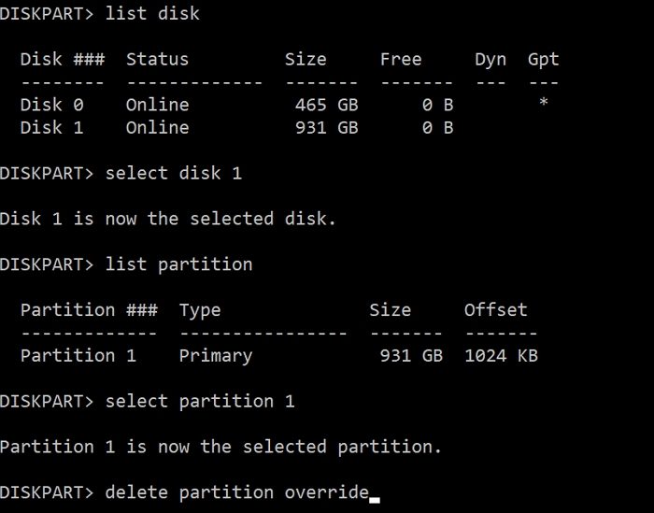Click the "select partition 1" command text
The image size is (654, 513).
pyautogui.click(x=200, y=401)
